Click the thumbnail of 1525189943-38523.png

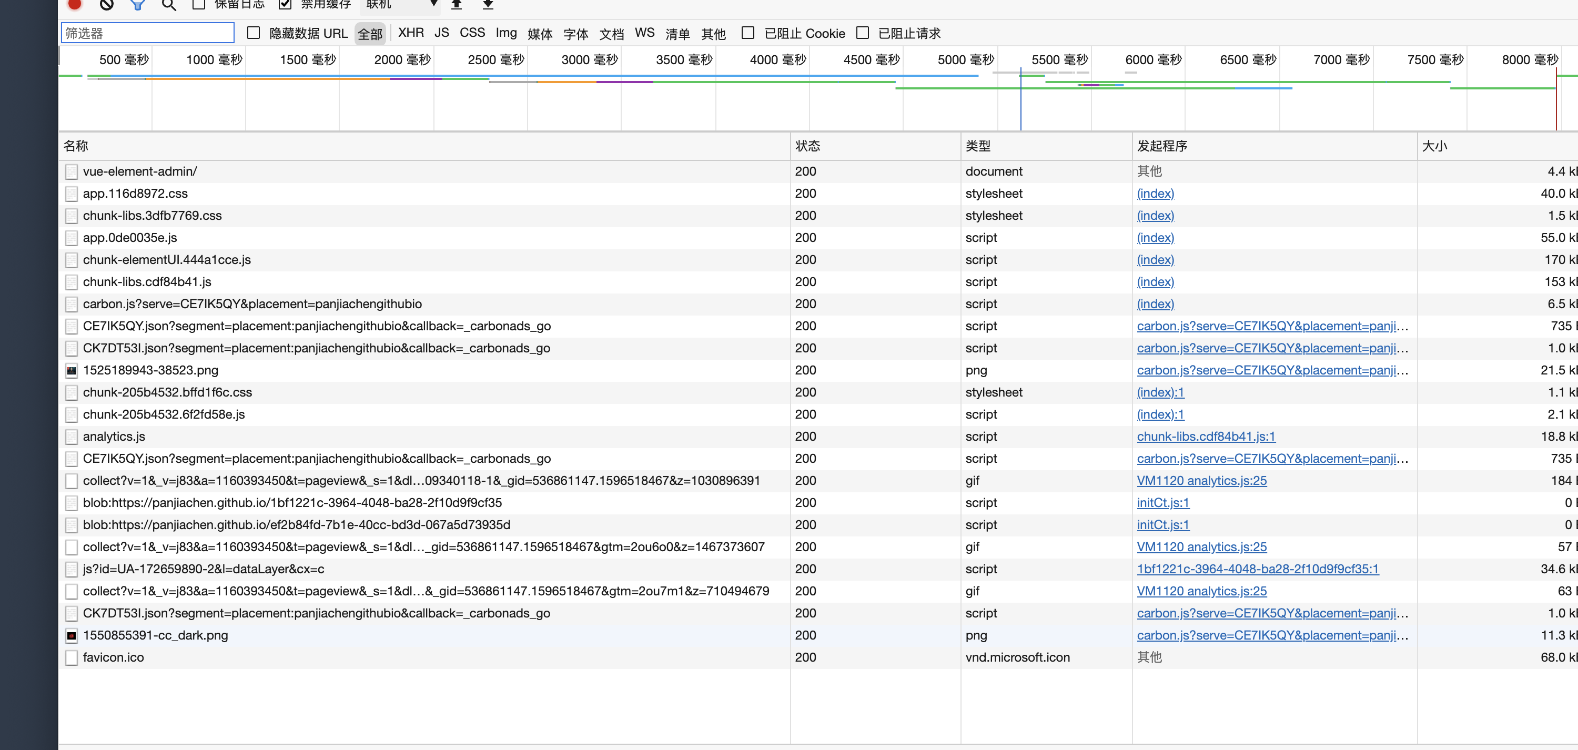(72, 370)
